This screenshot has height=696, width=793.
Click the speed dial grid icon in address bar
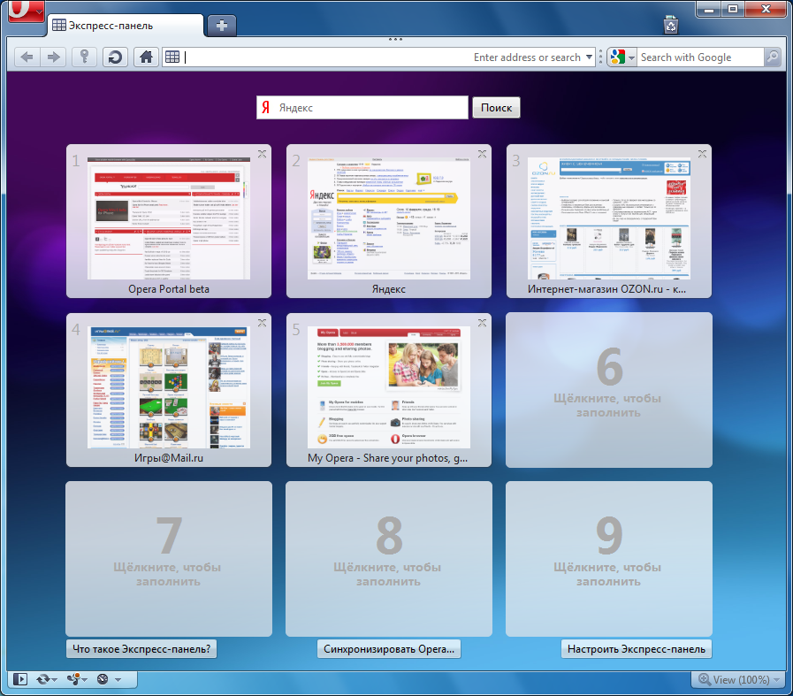click(x=172, y=57)
